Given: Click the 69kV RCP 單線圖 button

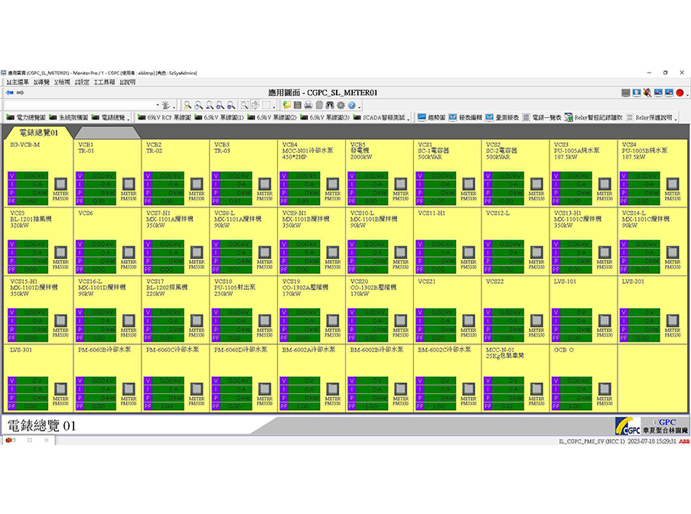Looking at the screenshot, I should click(x=163, y=118).
